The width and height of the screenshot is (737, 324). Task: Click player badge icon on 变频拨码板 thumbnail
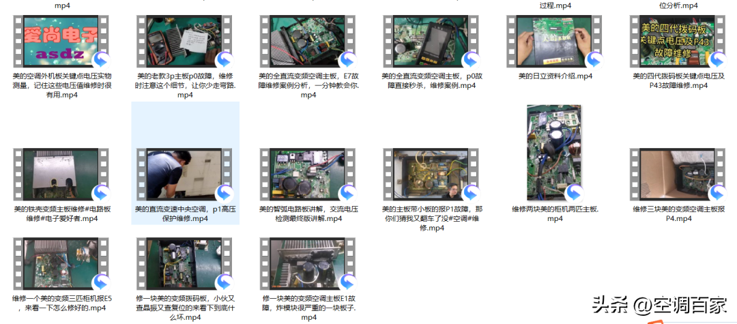click(225, 283)
